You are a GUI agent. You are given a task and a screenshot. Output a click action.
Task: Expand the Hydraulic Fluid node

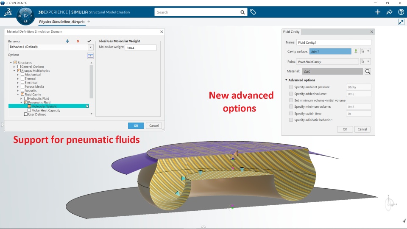point(21,99)
